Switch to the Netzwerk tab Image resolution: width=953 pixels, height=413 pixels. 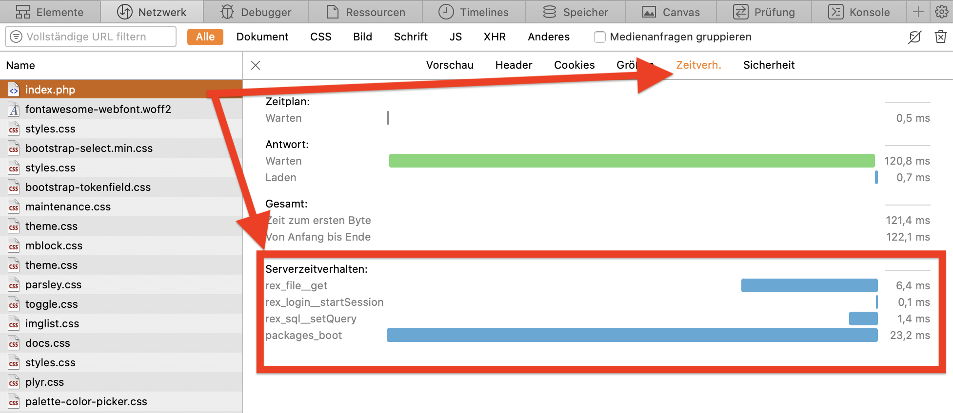click(152, 12)
